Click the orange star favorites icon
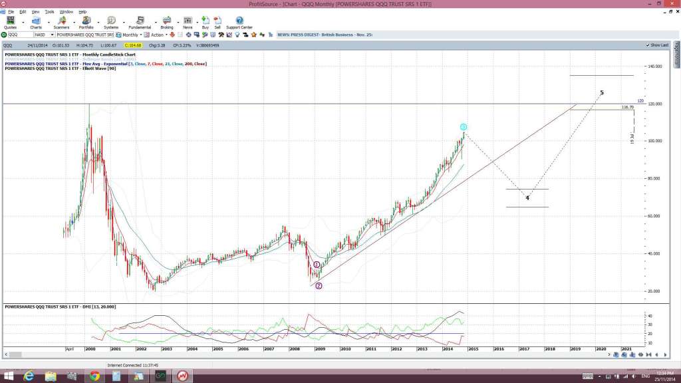Image resolution: width=681 pixels, height=383 pixels. (x=253, y=35)
